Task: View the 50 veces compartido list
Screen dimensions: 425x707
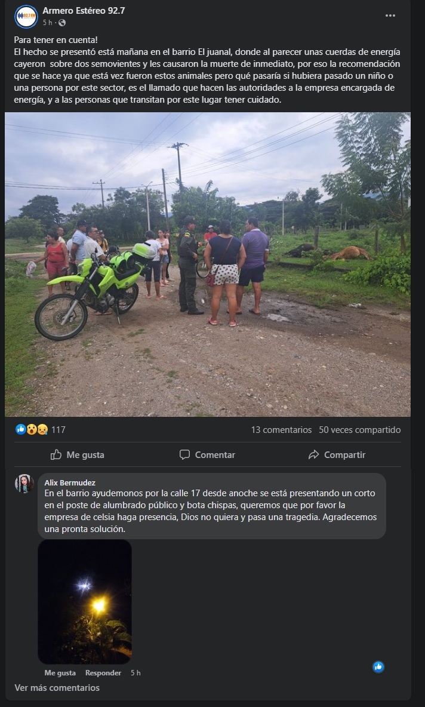Action: tap(360, 430)
